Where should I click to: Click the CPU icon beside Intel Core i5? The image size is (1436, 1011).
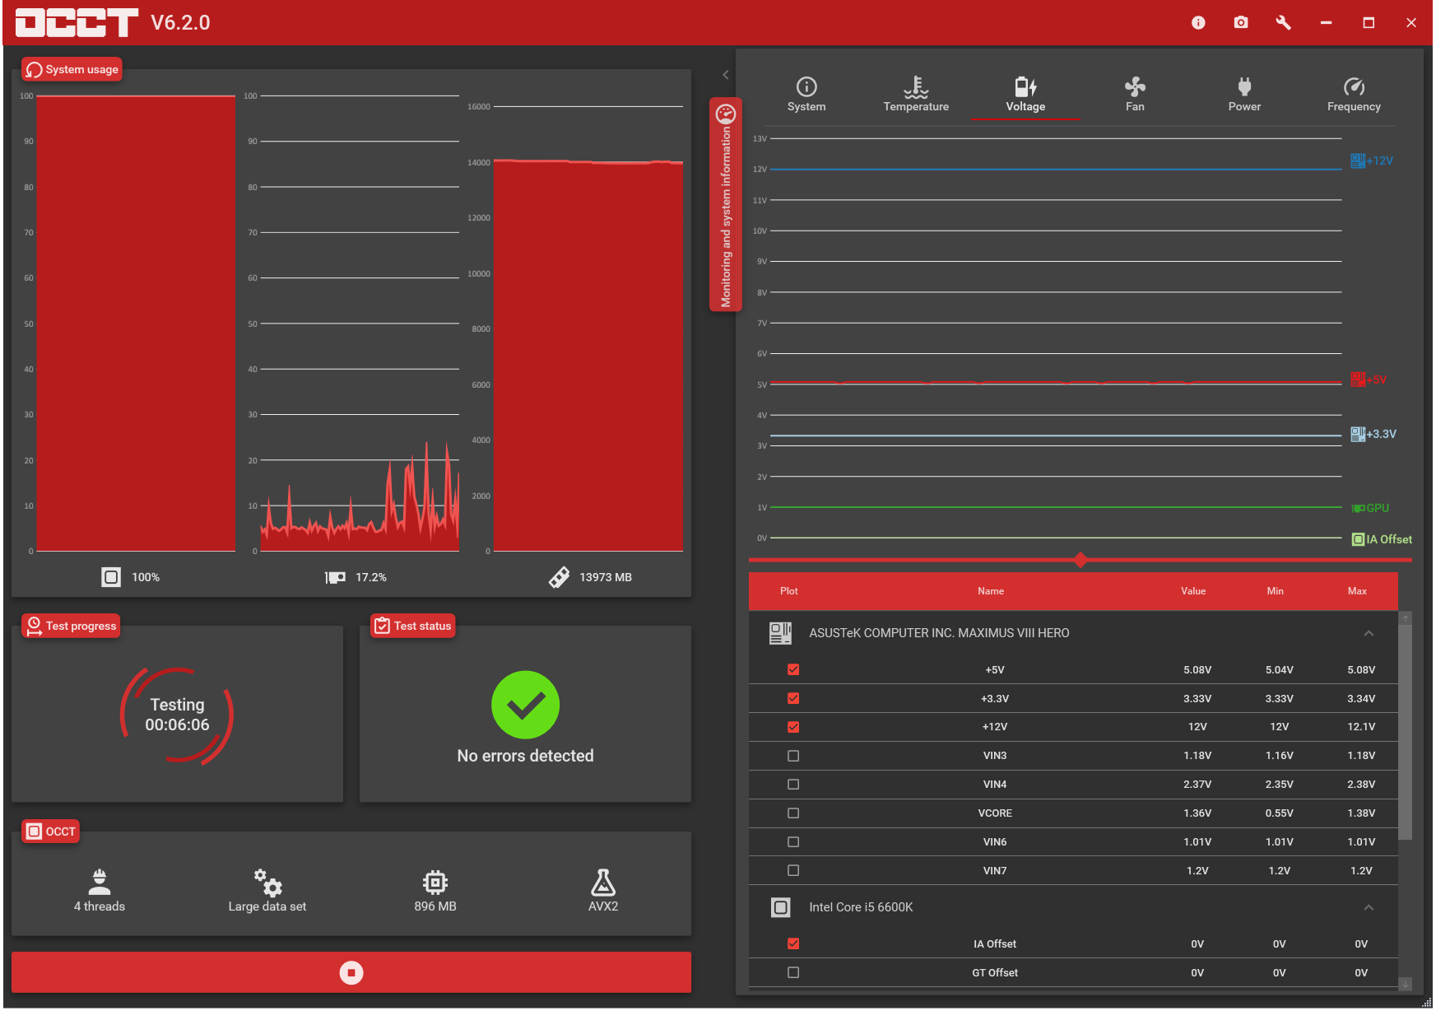780,907
